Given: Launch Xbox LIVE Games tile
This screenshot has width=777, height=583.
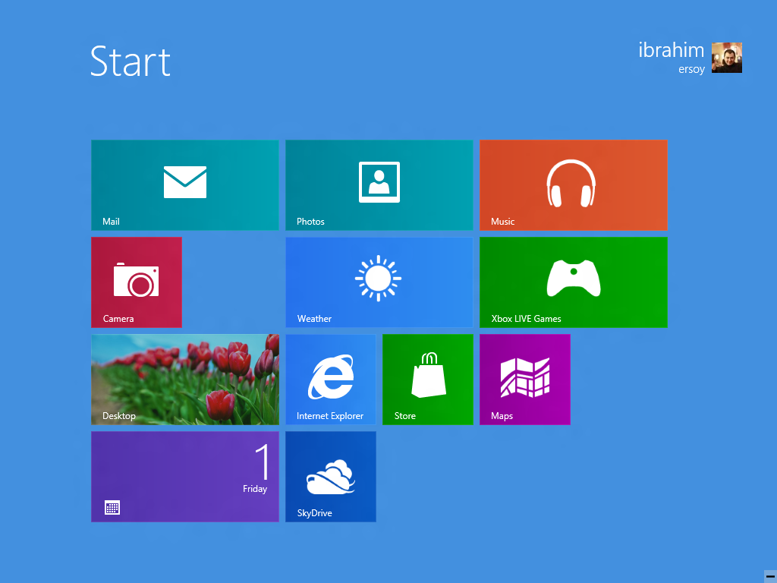Looking at the screenshot, I should pyautogui.click(x=574, y=282).
